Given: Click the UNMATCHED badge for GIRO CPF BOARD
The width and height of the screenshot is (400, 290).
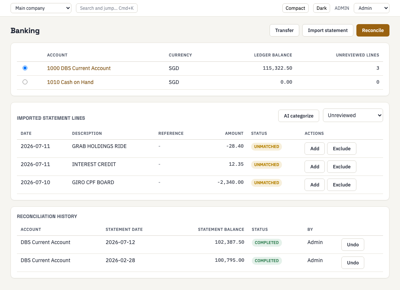Looking at the screenshot, I should point(266,183).
